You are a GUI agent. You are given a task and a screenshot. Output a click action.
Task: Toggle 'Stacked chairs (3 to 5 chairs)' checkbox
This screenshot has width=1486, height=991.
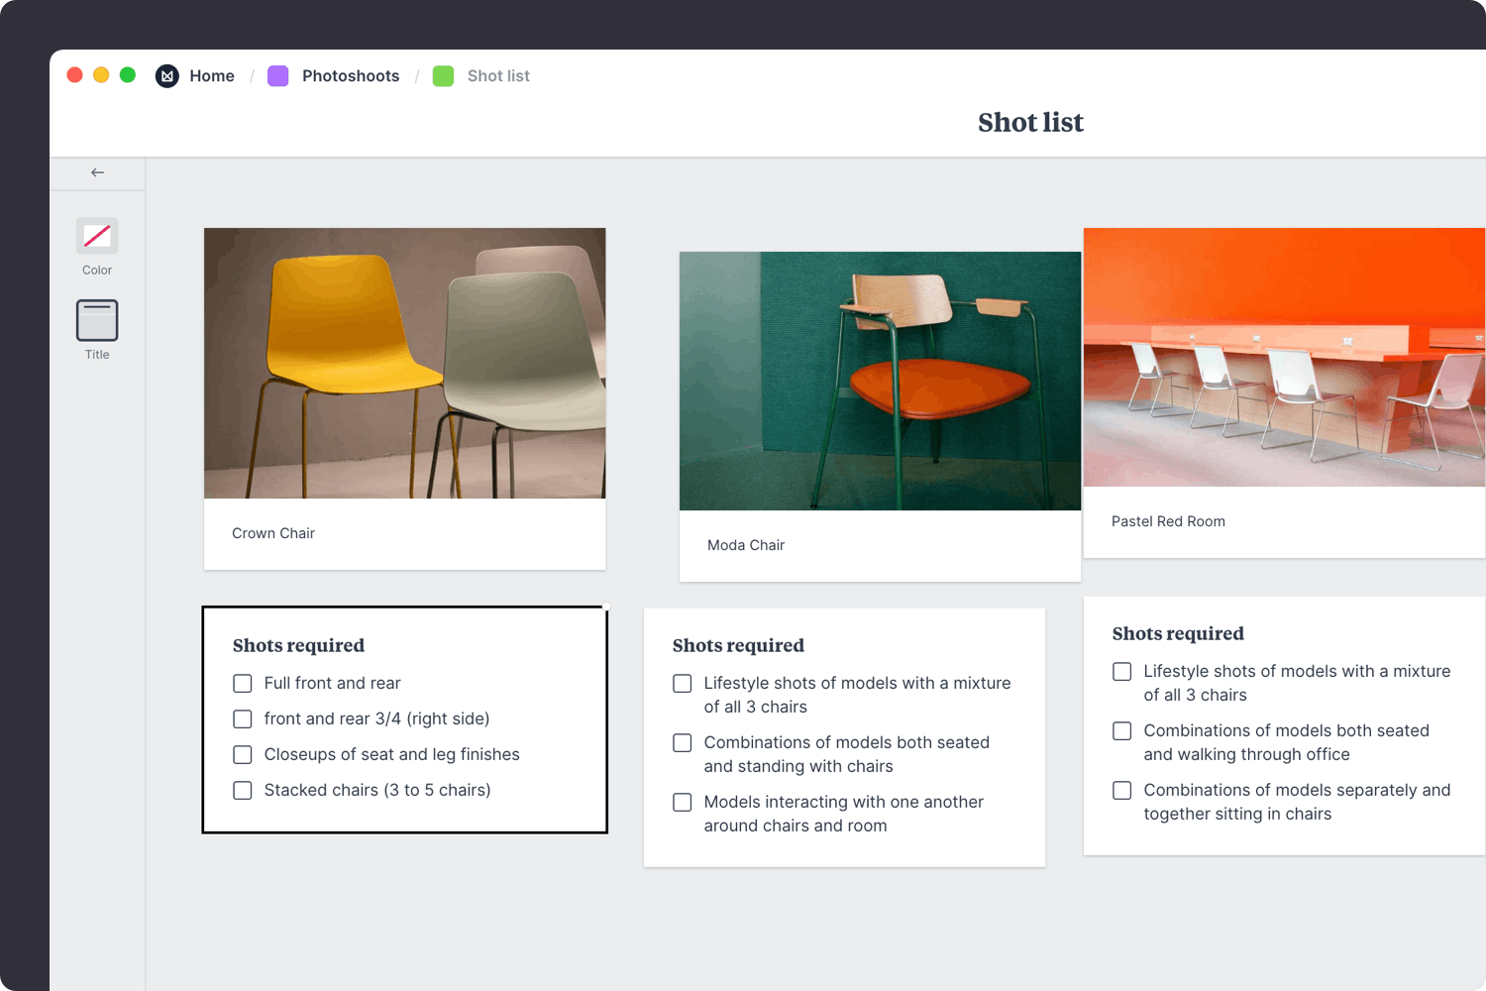[243, 791]
